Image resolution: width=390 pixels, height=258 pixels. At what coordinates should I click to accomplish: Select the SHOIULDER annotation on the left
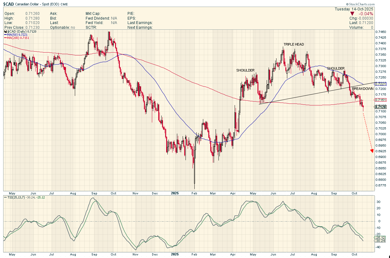[245, 70]
